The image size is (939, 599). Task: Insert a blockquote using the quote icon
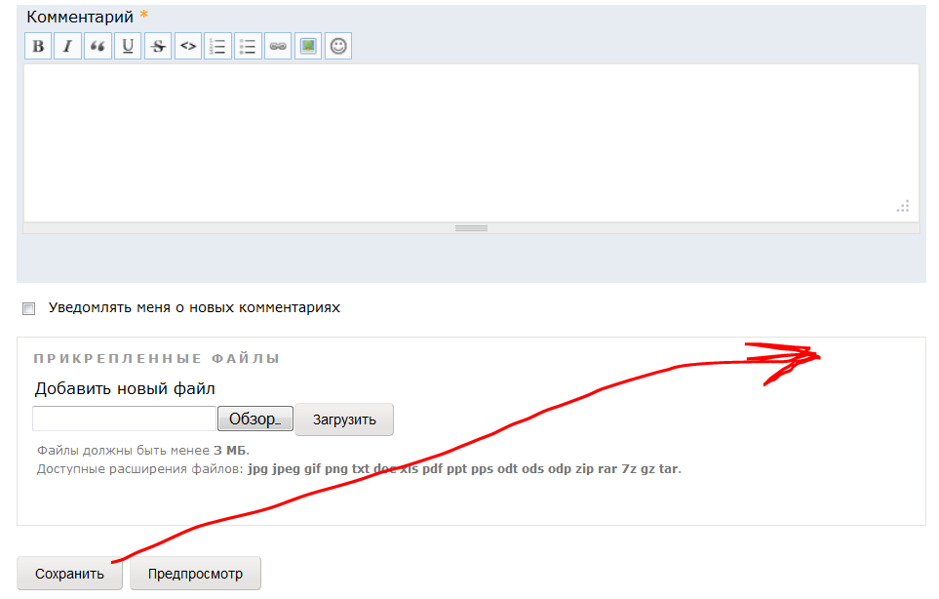click(x=98, y=46)
